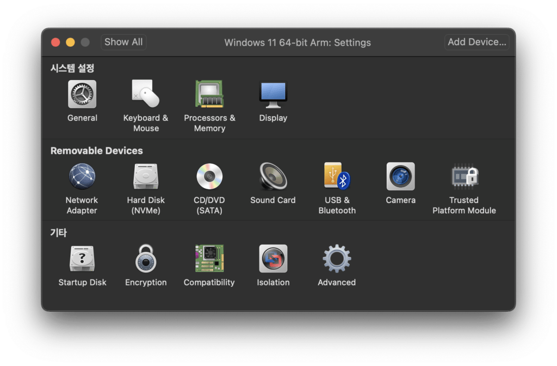Viewport: 557px width, 366px height.
Task: Minimize the window with yellow button
Action: tap(70, 42)
